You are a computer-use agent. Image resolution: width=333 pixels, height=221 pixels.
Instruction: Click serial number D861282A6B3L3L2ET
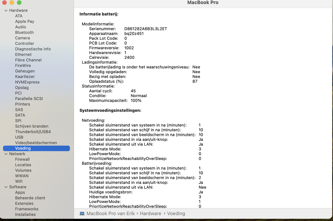tap(146, 29)
